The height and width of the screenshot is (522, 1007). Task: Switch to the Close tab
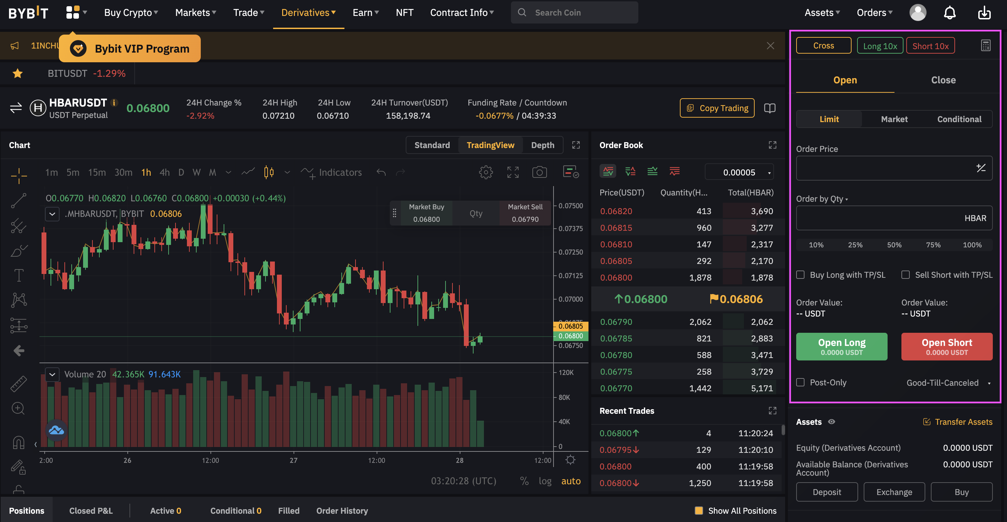click(943, 80)
